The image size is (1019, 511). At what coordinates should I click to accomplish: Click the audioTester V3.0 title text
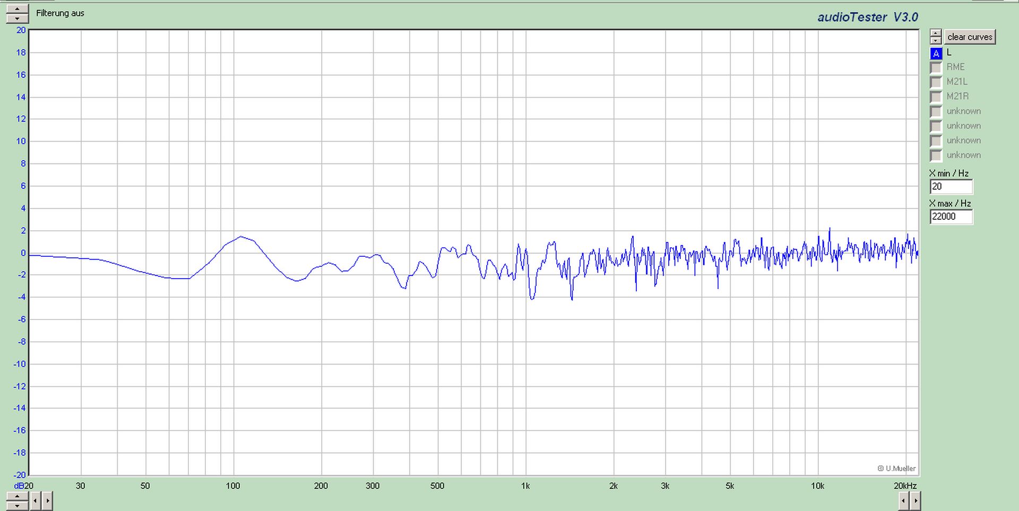click(x=868, y=17)
